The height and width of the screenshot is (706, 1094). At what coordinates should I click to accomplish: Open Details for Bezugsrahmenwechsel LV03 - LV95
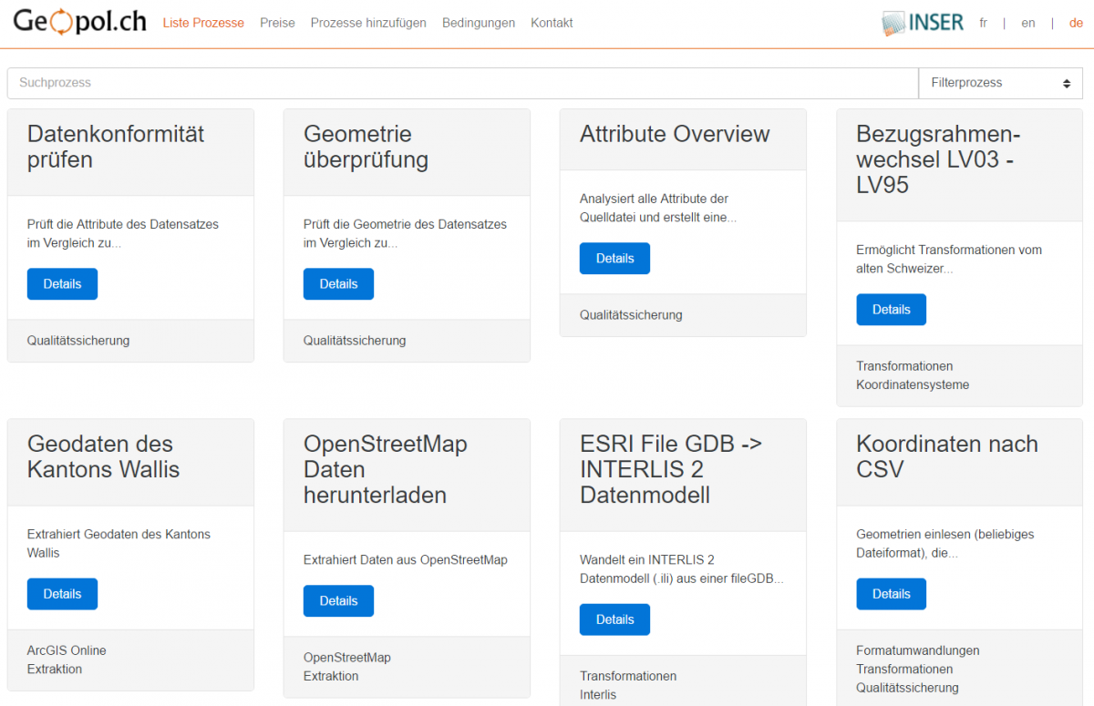tap(891, 309)
